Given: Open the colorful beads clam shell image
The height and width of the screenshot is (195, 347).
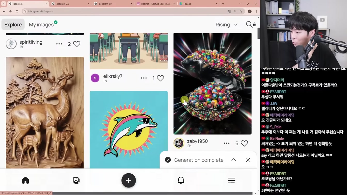Looking at the screenshot, I should coord(212,84).
